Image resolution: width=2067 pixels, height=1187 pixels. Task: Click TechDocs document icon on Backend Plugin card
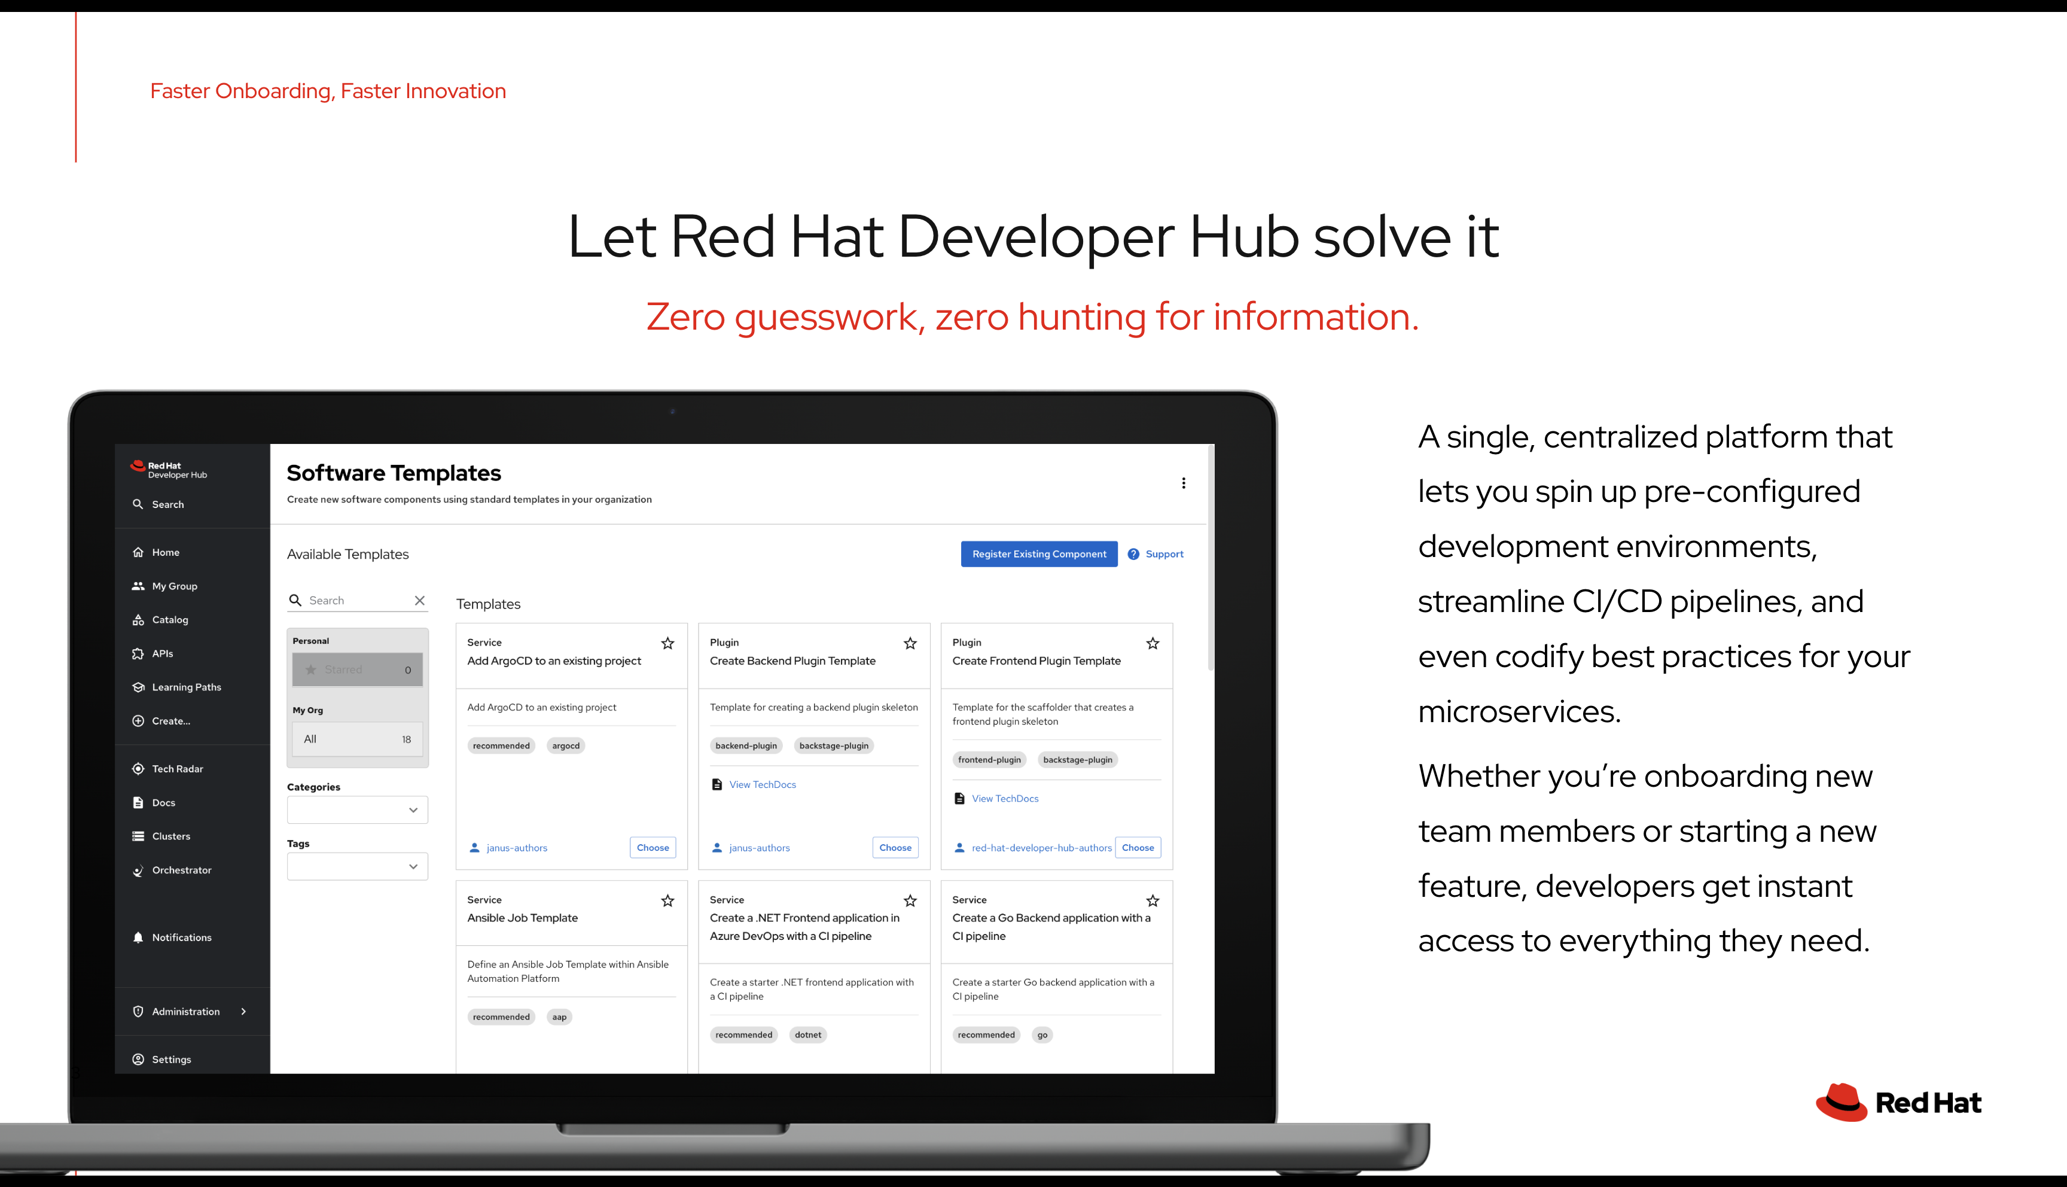pos(717,785)
